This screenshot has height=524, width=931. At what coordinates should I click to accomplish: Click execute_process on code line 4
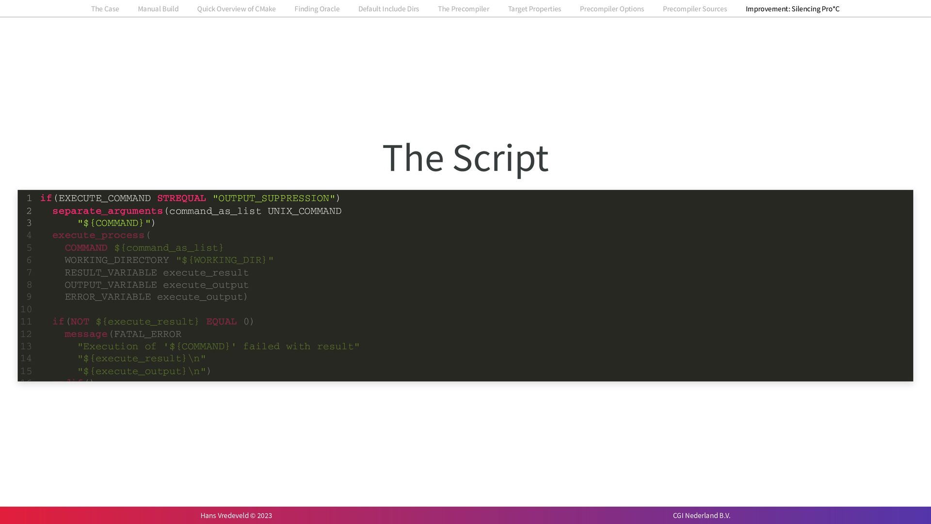[x=98, y=235]
